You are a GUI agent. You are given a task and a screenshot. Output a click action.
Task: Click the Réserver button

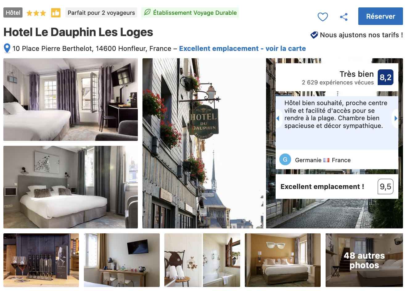click(380, 16)
